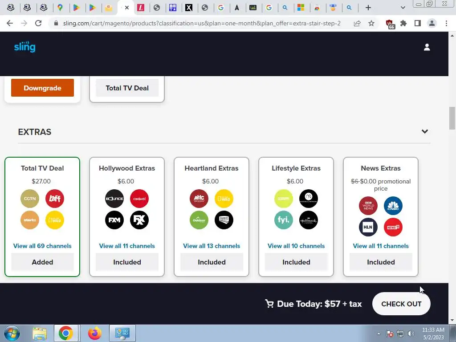The height and width of the screenshot is (342, 456).
Task: Click the shopping cart icon near Due Today
Action: tap(269, 304)
